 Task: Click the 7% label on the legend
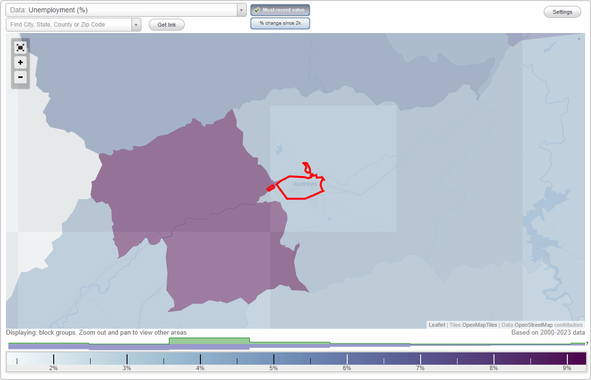click(420, 368)
